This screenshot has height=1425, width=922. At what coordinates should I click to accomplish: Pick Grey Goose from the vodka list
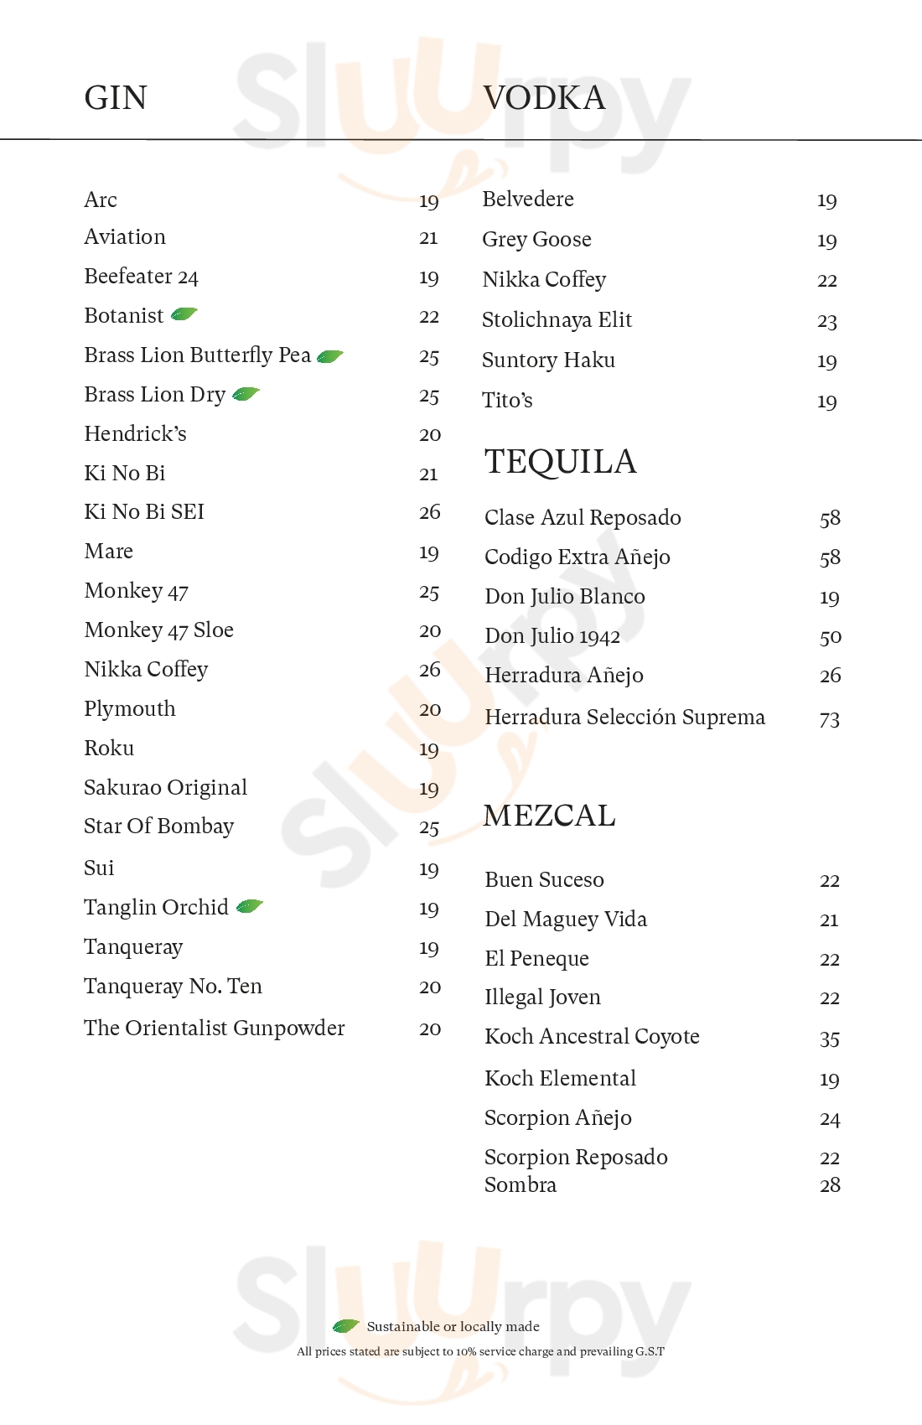coord(536,240)
